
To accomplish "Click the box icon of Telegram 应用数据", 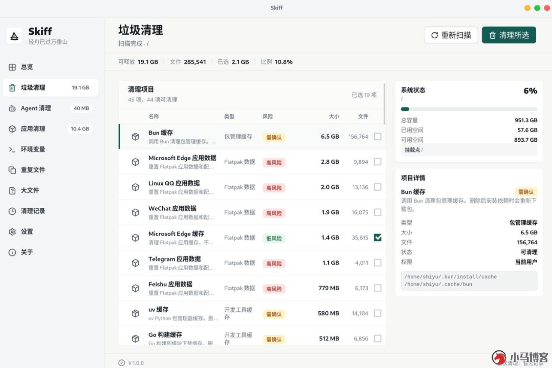I will 135,263.
